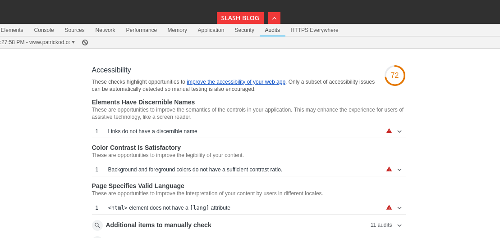This screenshot has height=238, width=500.
Task: Open the Performance tab
Action: [141, 30]
